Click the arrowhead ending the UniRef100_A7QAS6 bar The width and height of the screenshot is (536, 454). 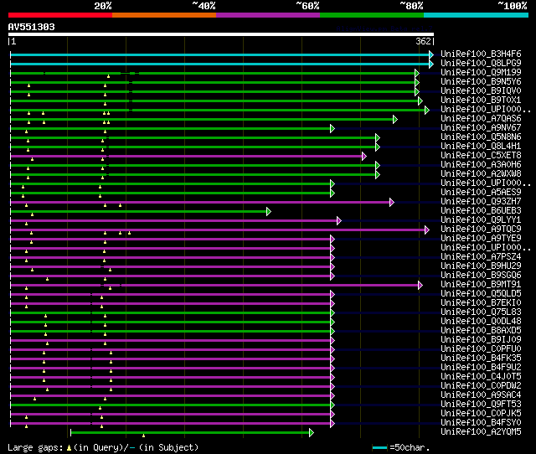[x=395, y=119]
